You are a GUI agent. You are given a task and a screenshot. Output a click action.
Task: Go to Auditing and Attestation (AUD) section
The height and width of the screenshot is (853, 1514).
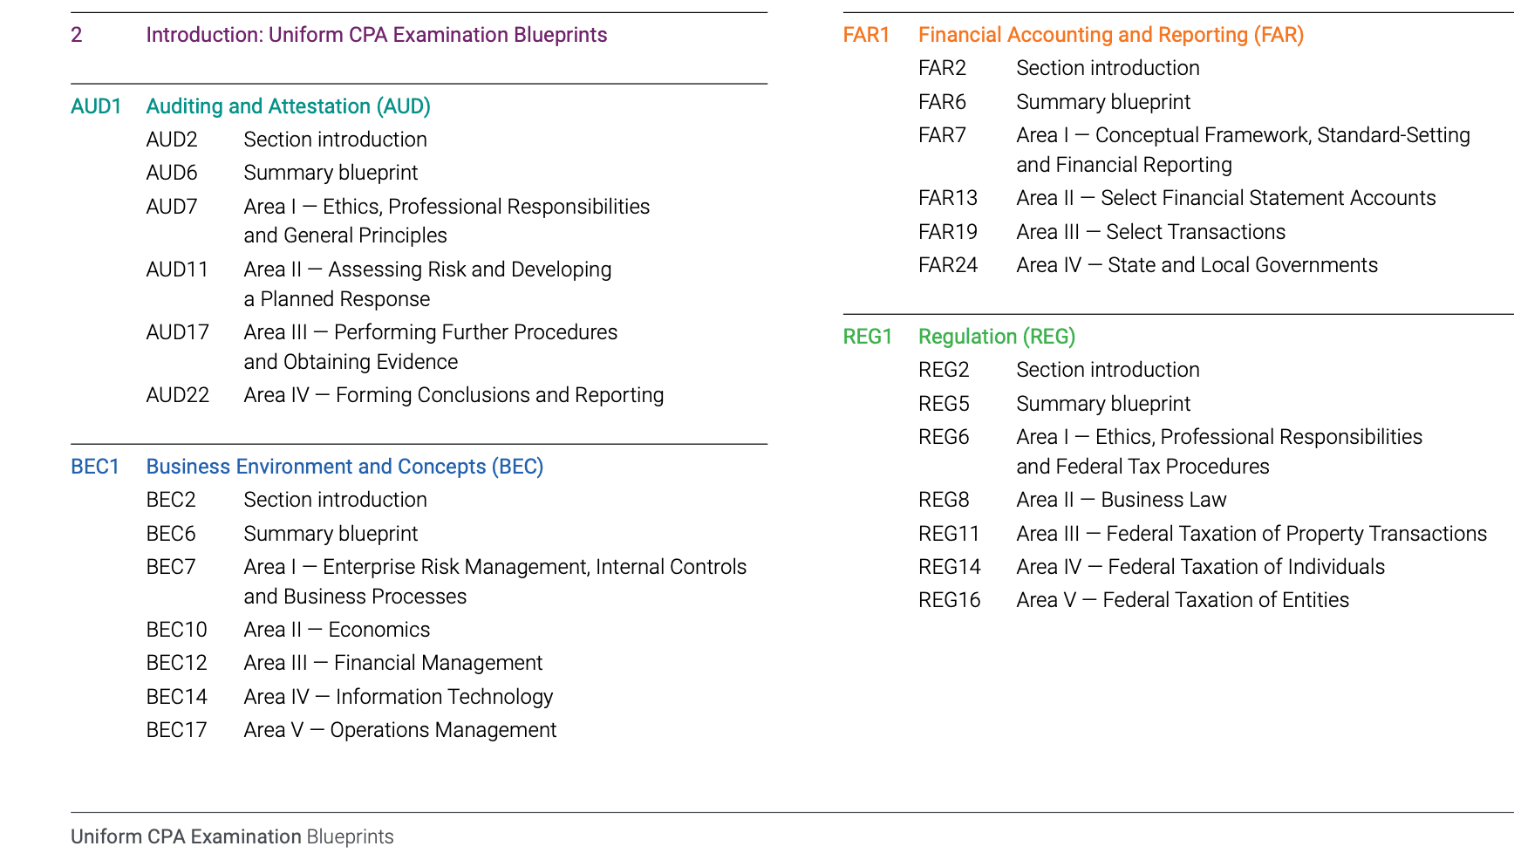pyautogui.click(x=288, y=106)
